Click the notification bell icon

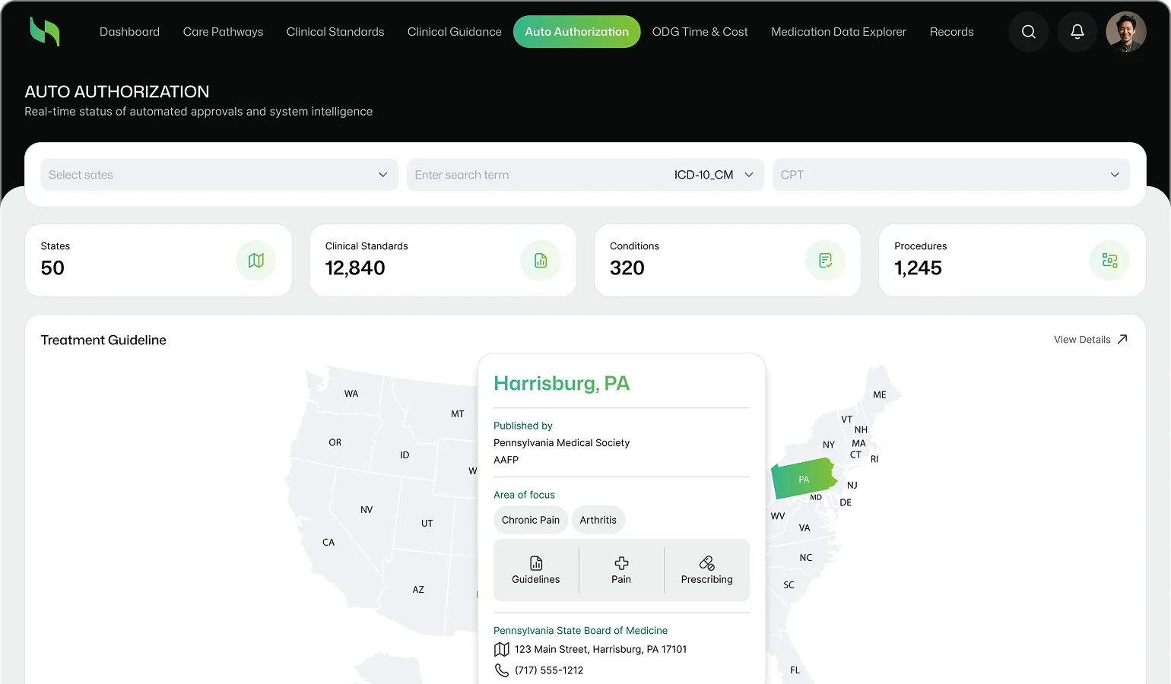coord(1077,31)
